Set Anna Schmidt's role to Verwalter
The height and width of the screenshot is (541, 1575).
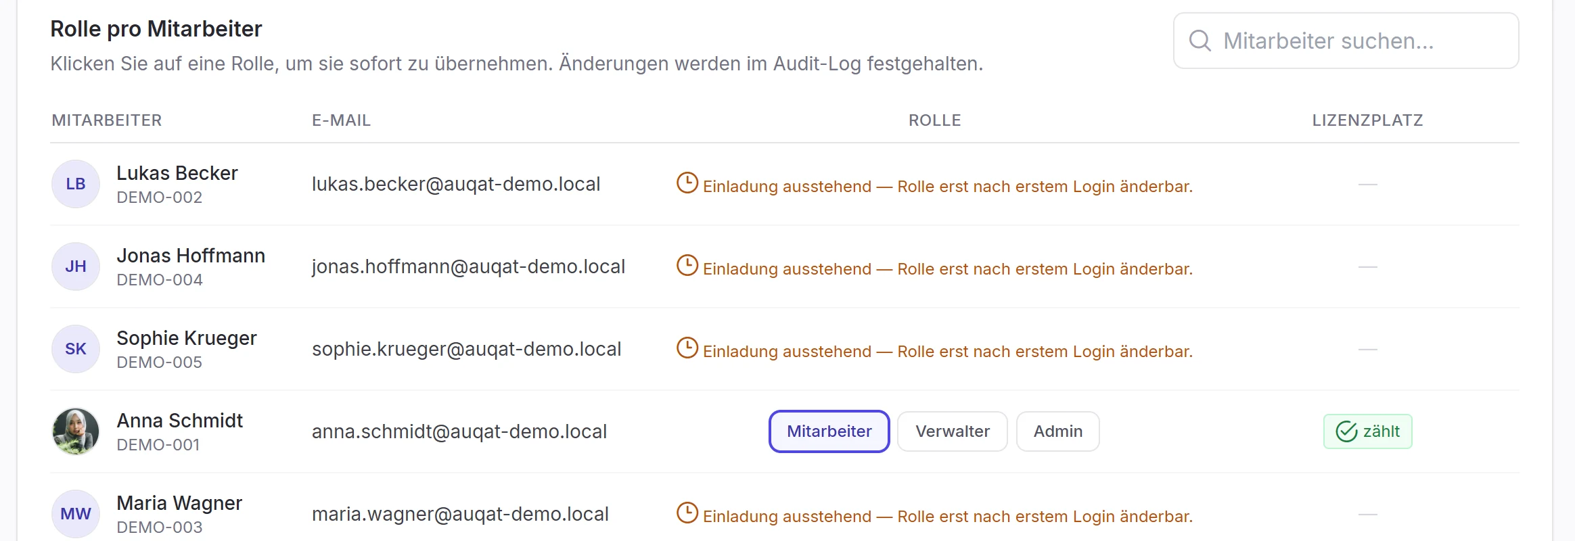coord(953,431)
